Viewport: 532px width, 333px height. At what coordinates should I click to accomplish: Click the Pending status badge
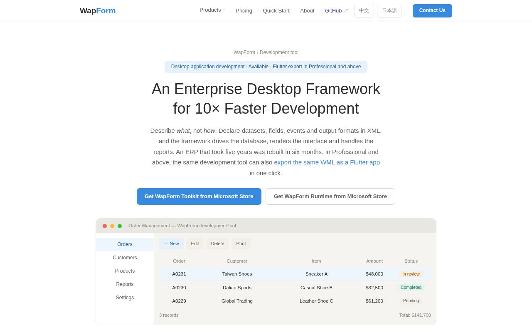point(411,301)
